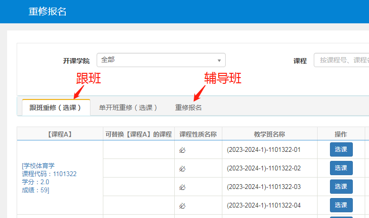Click the 教学班名称 column header
369x218 pixels.
pos(269,134)
